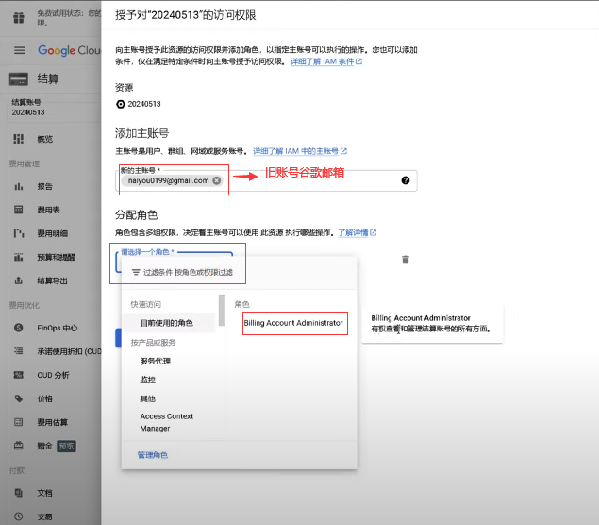The height and width of the screenshot is (525, 599).
Task: Open the 了解详情 link about roles
Action: coord(358,232)
